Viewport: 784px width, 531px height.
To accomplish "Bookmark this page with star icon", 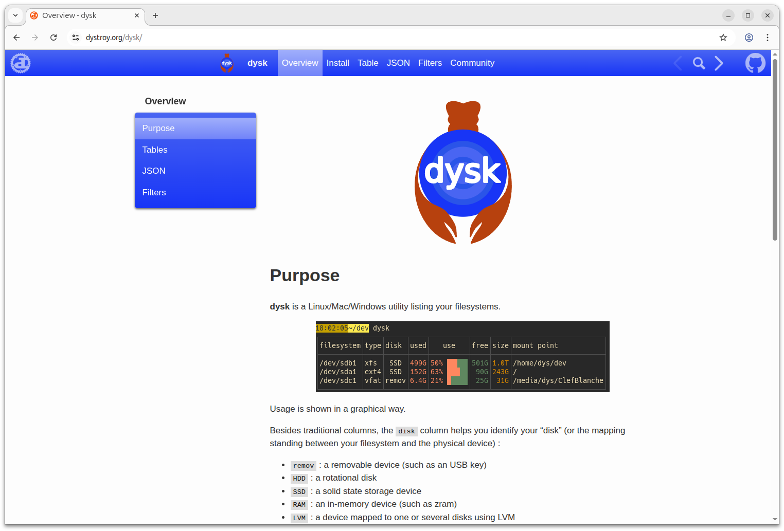I will click(x=723, y=38).
